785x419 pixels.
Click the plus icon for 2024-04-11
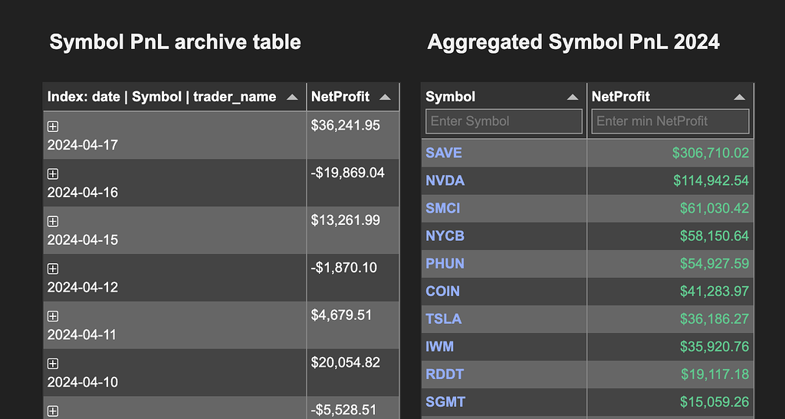click(x=53, y=316)
